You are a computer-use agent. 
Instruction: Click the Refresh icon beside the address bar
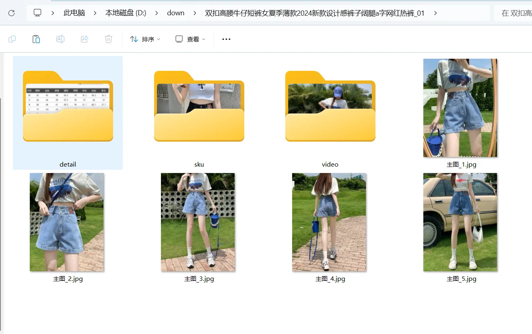(x=11, y=12)
